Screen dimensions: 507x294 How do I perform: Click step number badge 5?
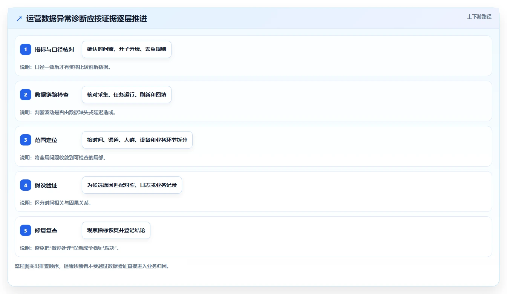pos(26,230)
